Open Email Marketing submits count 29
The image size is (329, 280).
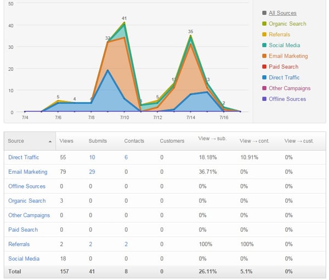(92, 172)
